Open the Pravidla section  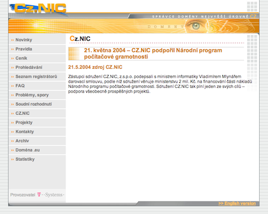click(x=24, y=49)
